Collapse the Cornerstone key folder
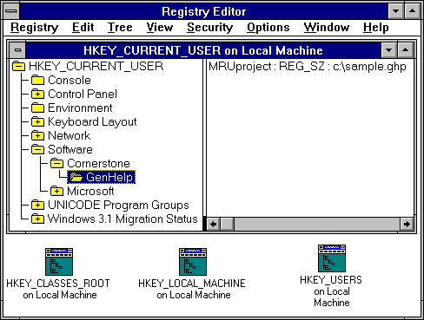 [56, 163]
